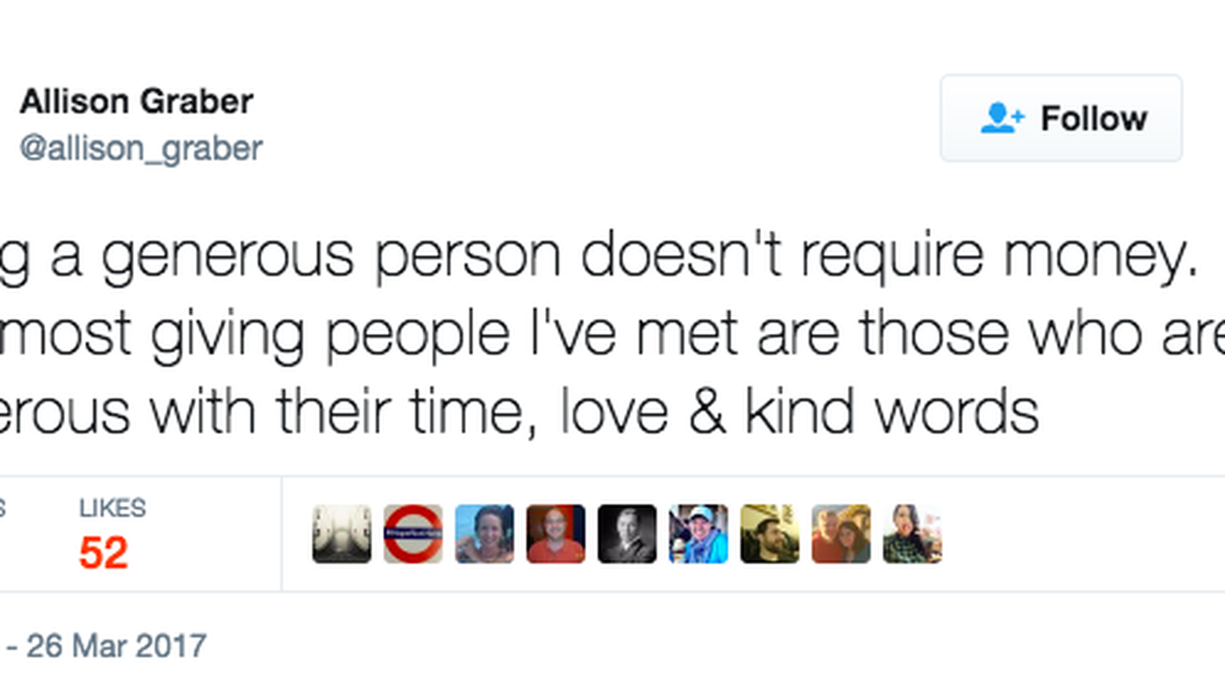
Task: Click the black-and-white portrait avatar
Action: pos(627,534)
